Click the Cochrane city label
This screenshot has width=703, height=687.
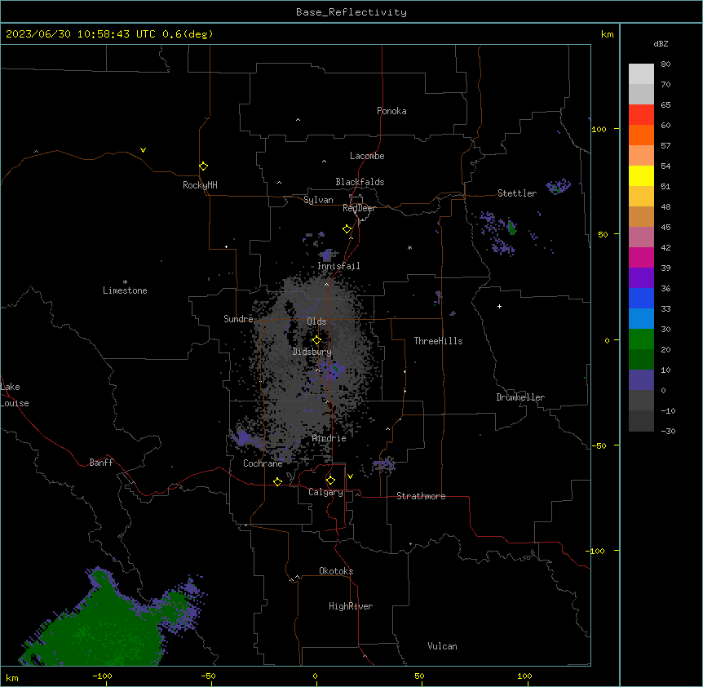coord(263,463)
